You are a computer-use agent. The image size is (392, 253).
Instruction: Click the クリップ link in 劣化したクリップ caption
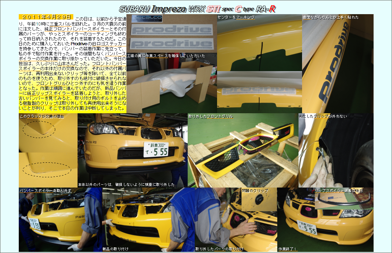321,116
